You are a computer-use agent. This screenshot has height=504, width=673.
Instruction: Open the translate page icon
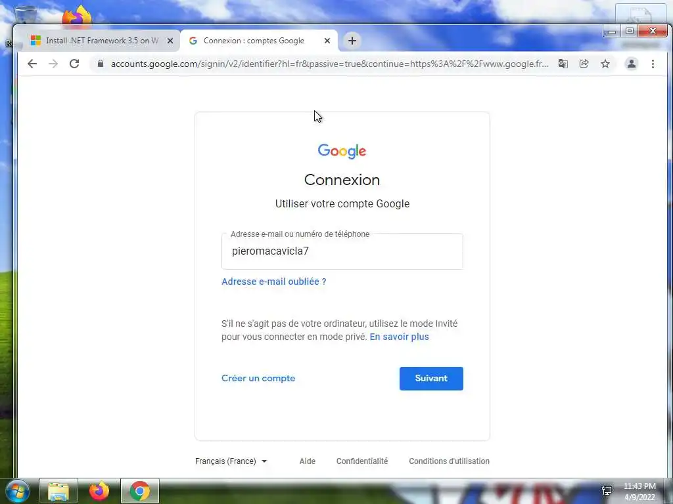coord(563,64)
